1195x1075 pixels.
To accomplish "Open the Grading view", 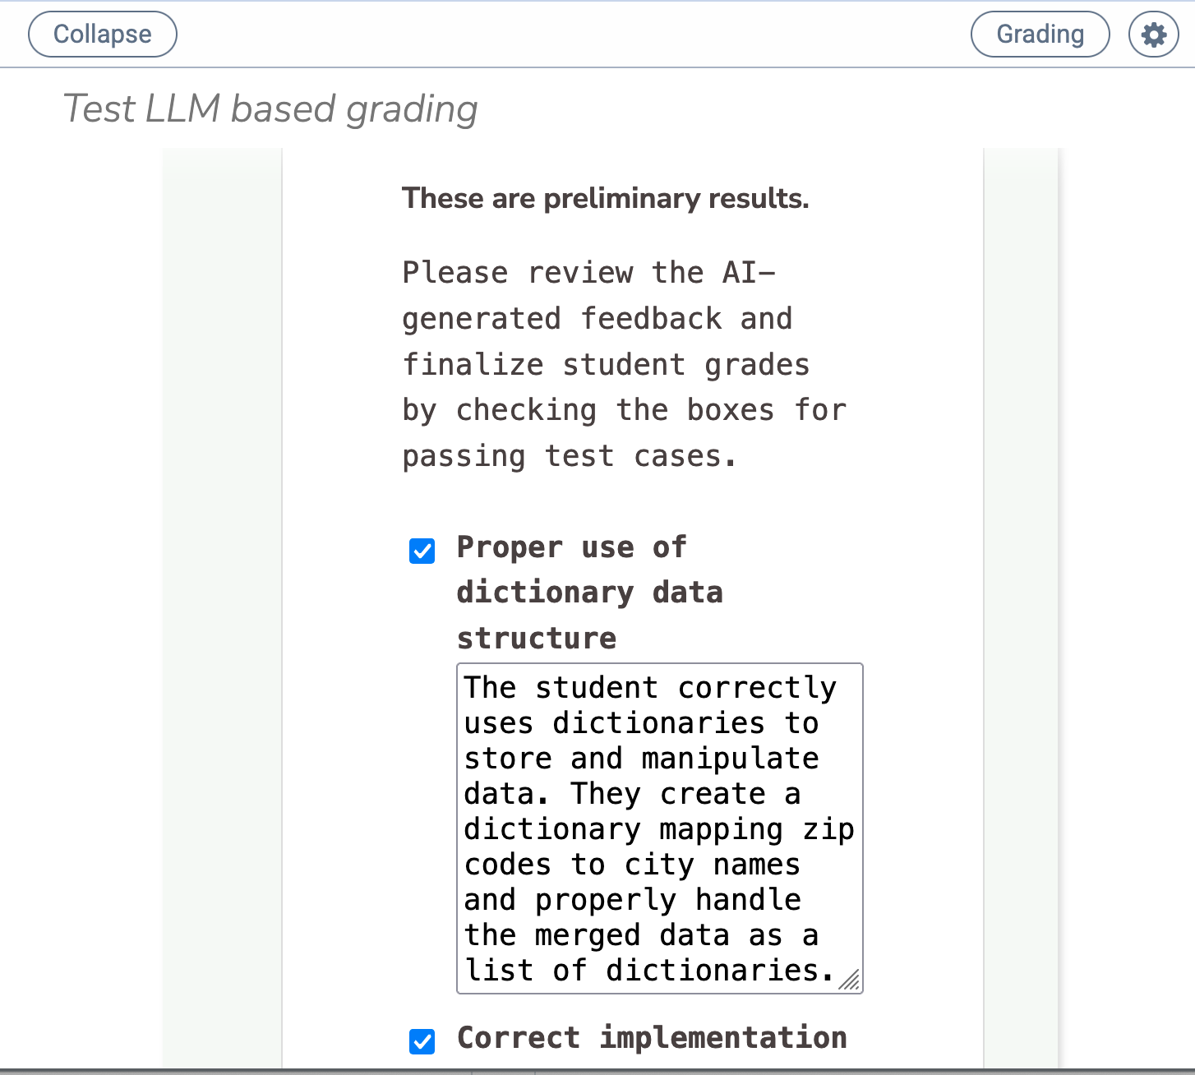I will pyautogui.click(x=1040, y=35).
